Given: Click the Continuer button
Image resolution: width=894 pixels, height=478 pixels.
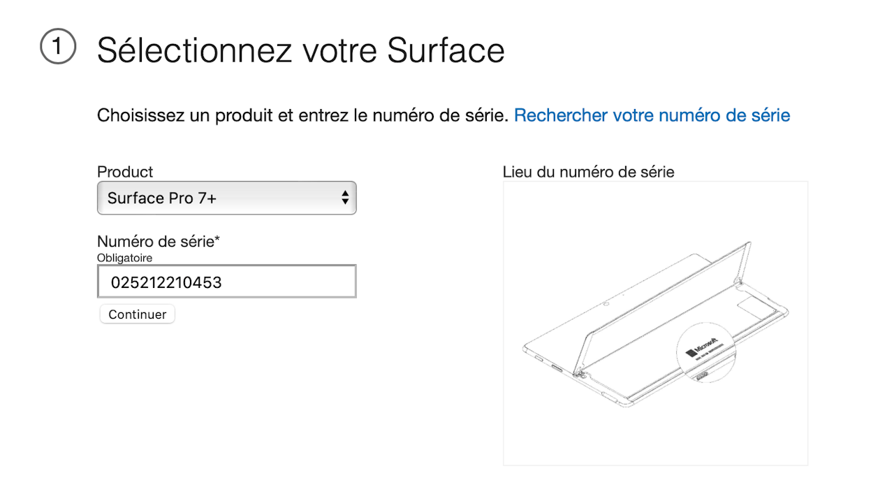Looking at the screenshot, I should click(138, 314).
